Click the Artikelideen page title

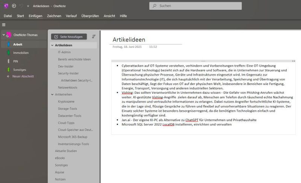click(129, 40)
